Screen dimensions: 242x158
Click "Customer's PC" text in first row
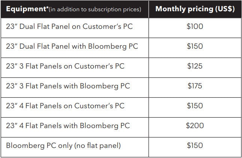pyautogui.click(x=108, y=26)
